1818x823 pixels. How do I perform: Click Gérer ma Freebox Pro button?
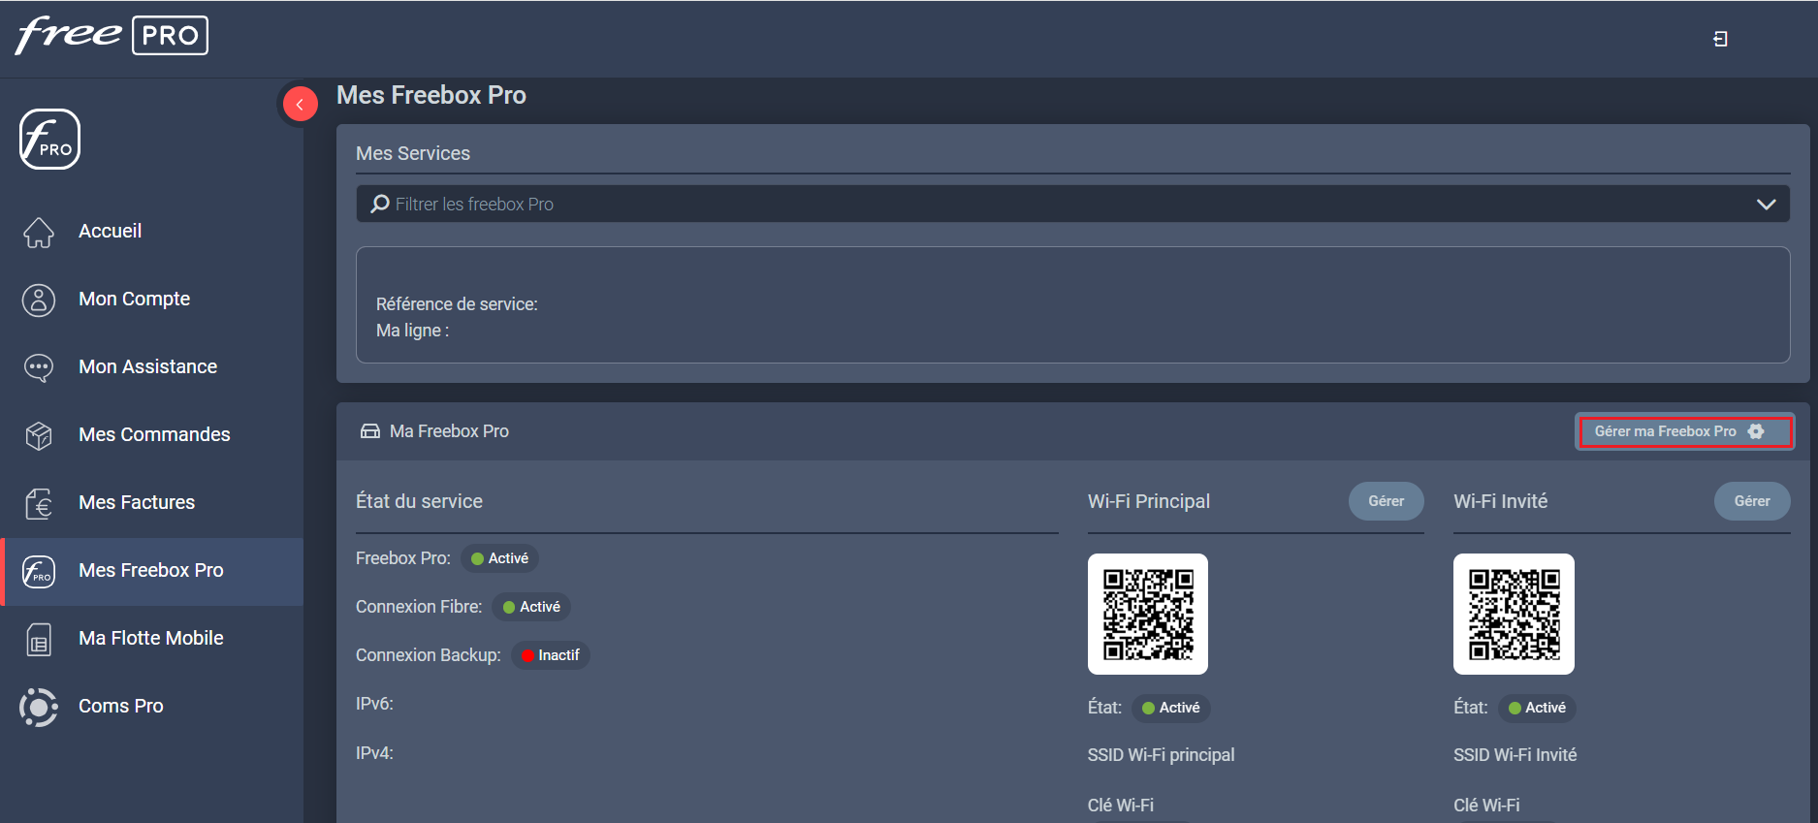pyautogui.click(x=1685, y=431)
